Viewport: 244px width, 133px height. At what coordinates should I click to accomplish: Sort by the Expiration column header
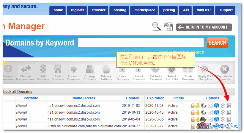pyautogui.click(x=155, y=98)
